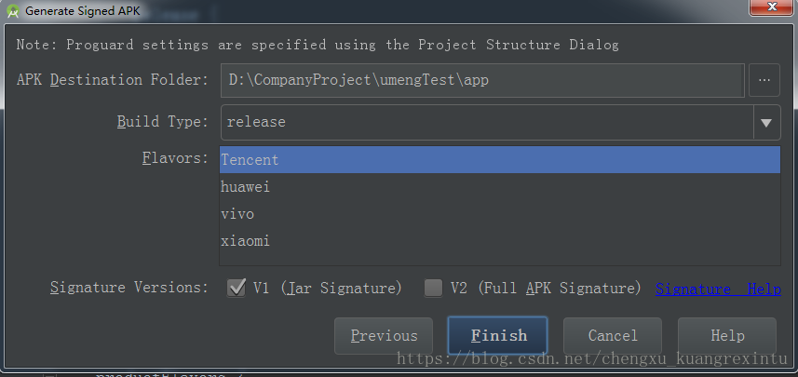Image resolution: width=798 pixels, height=377 pixels.
Task: Enable V2 Full APK Signature checkbox
Action: pyautogui.click(x=433, y=288)
